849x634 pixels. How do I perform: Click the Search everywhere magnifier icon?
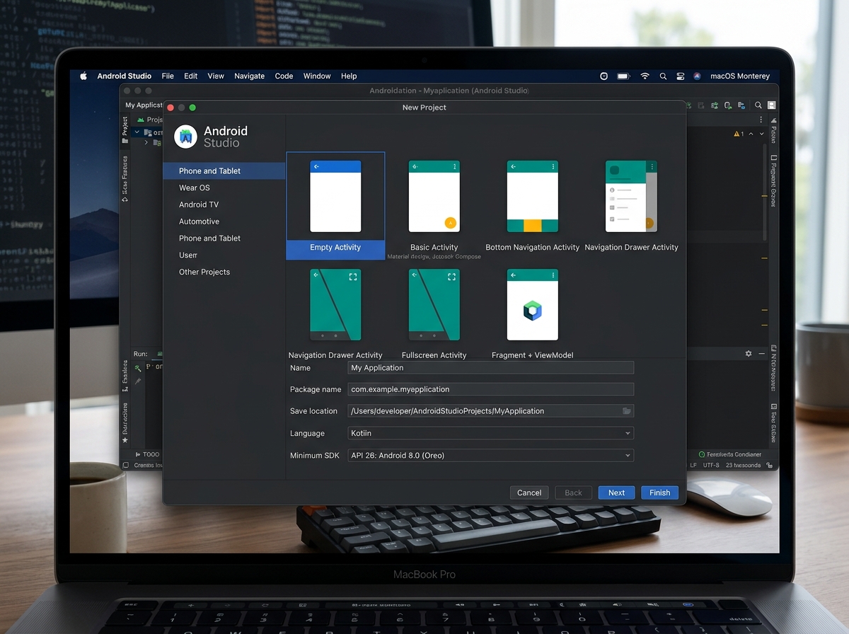tap(758, 105)
